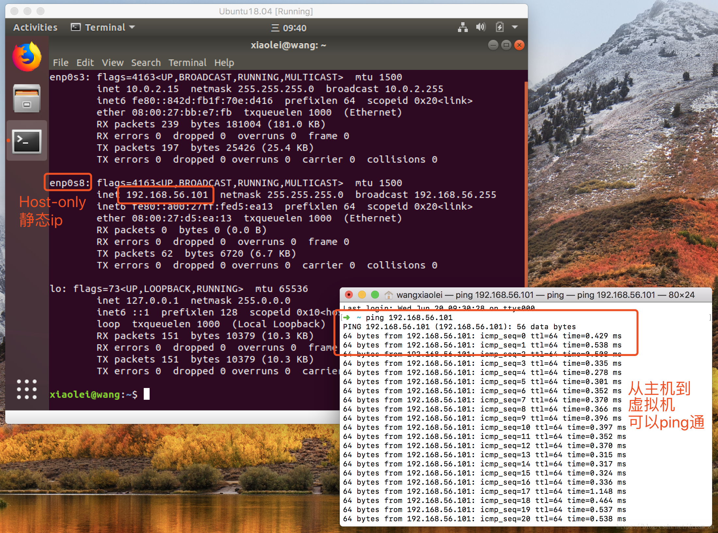Zoom the Ubuntu18.04 VirtualBox window
Viewport: 718px width, 533px height.
(x=41, y=11)
